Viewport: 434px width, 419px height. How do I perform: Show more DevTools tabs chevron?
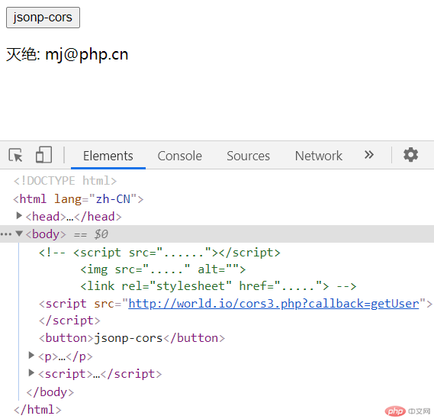(x=369, y=154)
